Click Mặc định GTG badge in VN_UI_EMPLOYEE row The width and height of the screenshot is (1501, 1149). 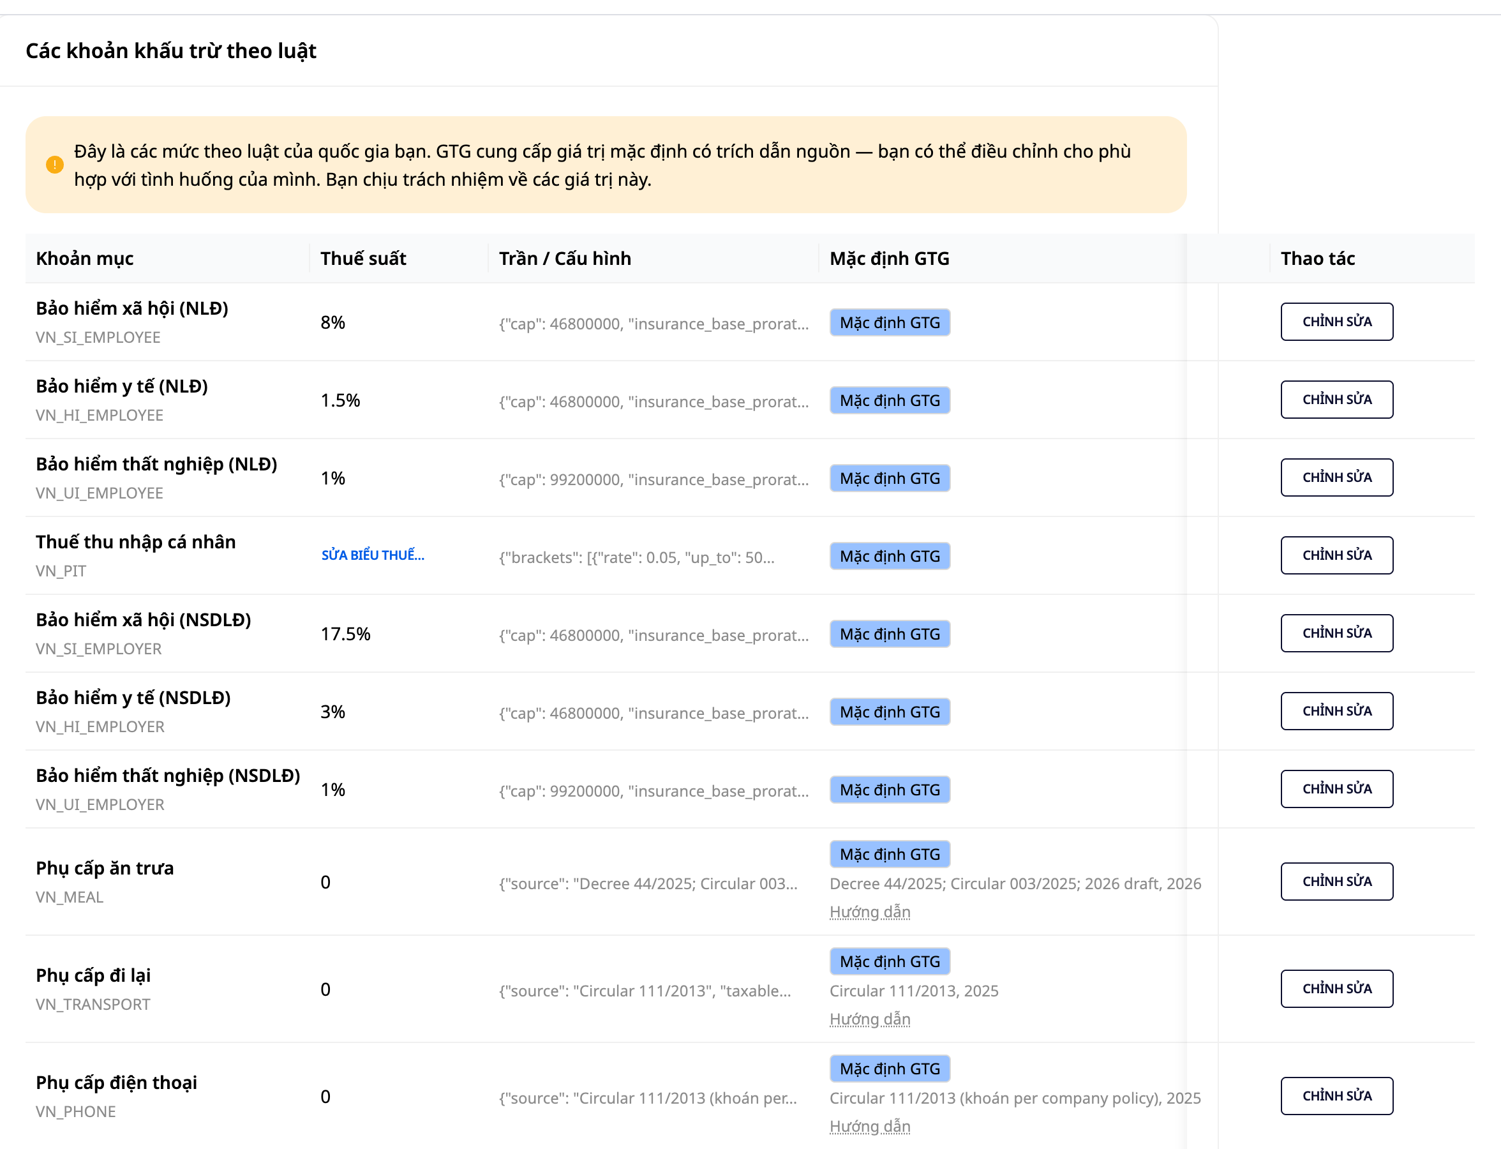coord(890,478)
